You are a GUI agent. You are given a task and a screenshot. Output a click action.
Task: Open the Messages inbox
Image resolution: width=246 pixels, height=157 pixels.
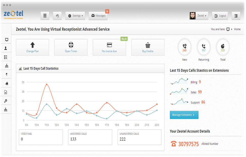click(x=98, y=16)
